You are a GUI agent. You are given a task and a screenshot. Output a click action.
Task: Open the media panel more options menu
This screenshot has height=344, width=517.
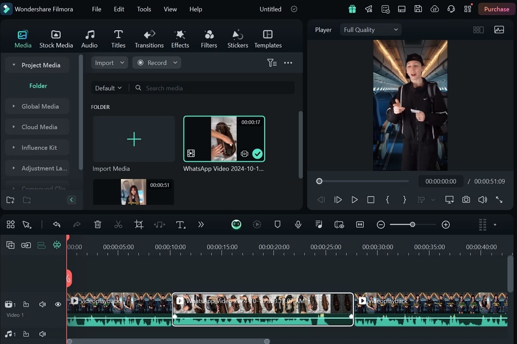(x=288, y=62)
